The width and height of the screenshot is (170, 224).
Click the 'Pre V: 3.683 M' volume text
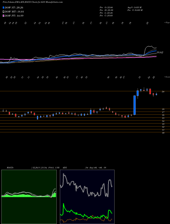coord(135,10)
